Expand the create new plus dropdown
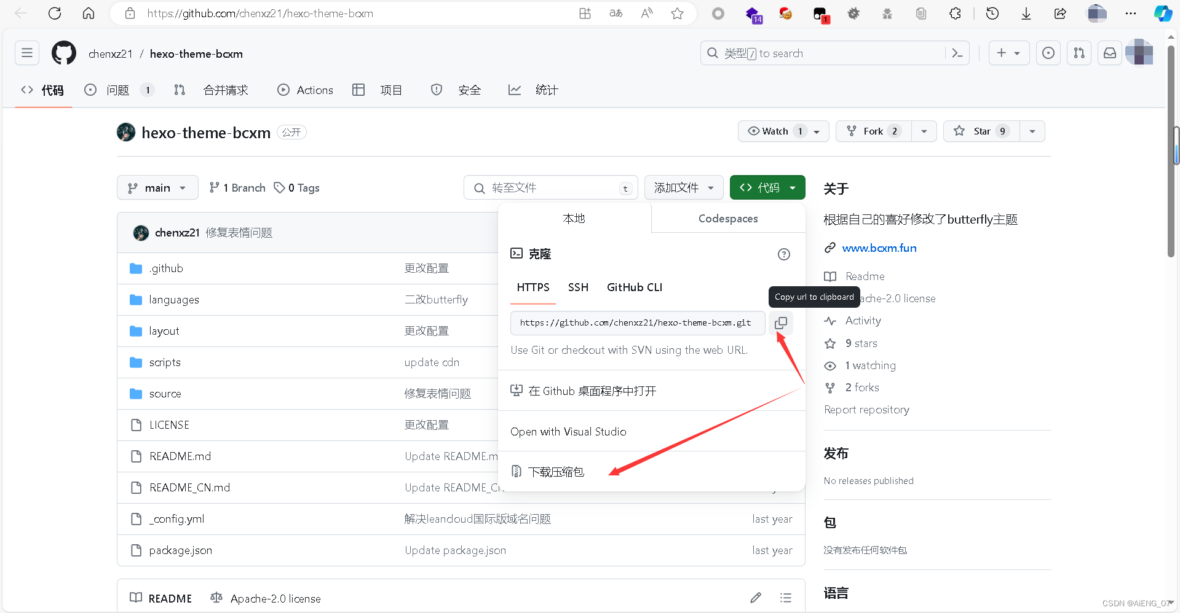The height and width of the screenshot is (613, 1180). 1008,53
